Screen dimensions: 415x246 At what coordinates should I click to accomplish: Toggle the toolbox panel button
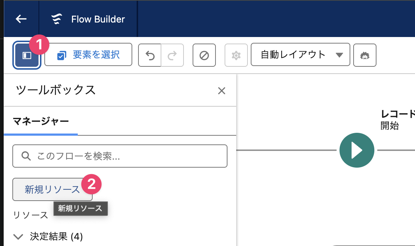pos(27,55)
